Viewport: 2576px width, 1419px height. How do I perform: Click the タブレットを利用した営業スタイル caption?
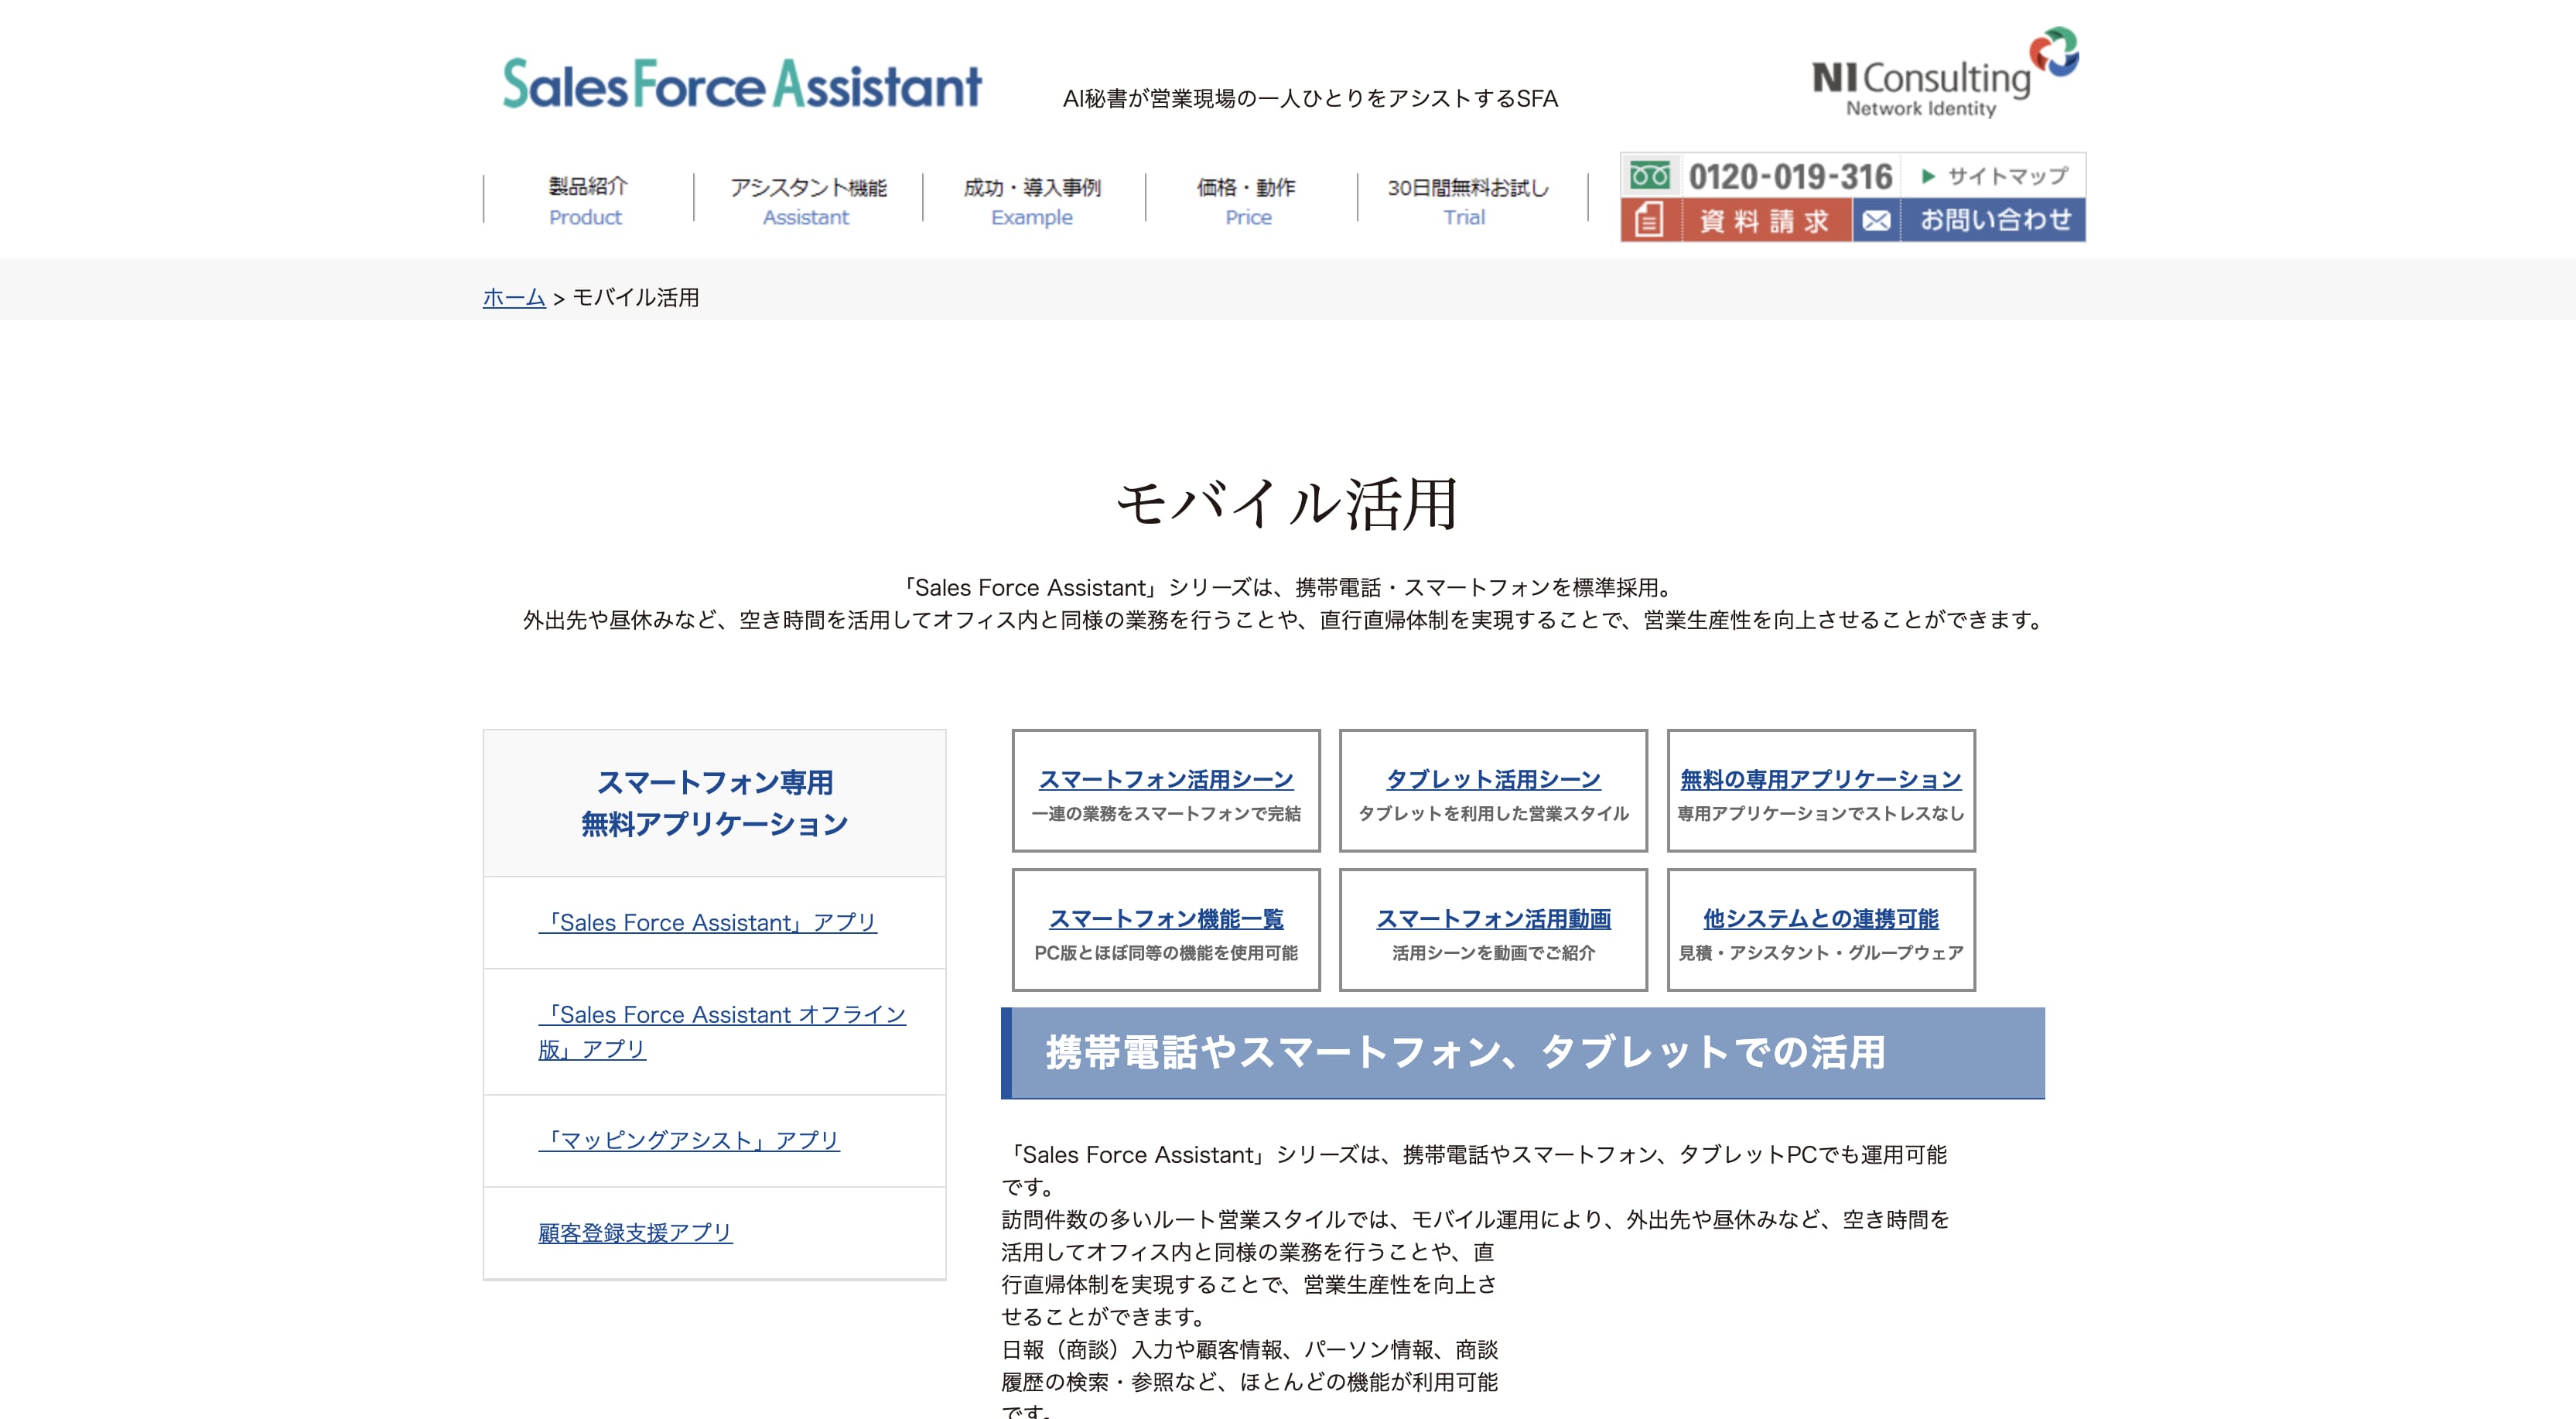[1493, 814]
